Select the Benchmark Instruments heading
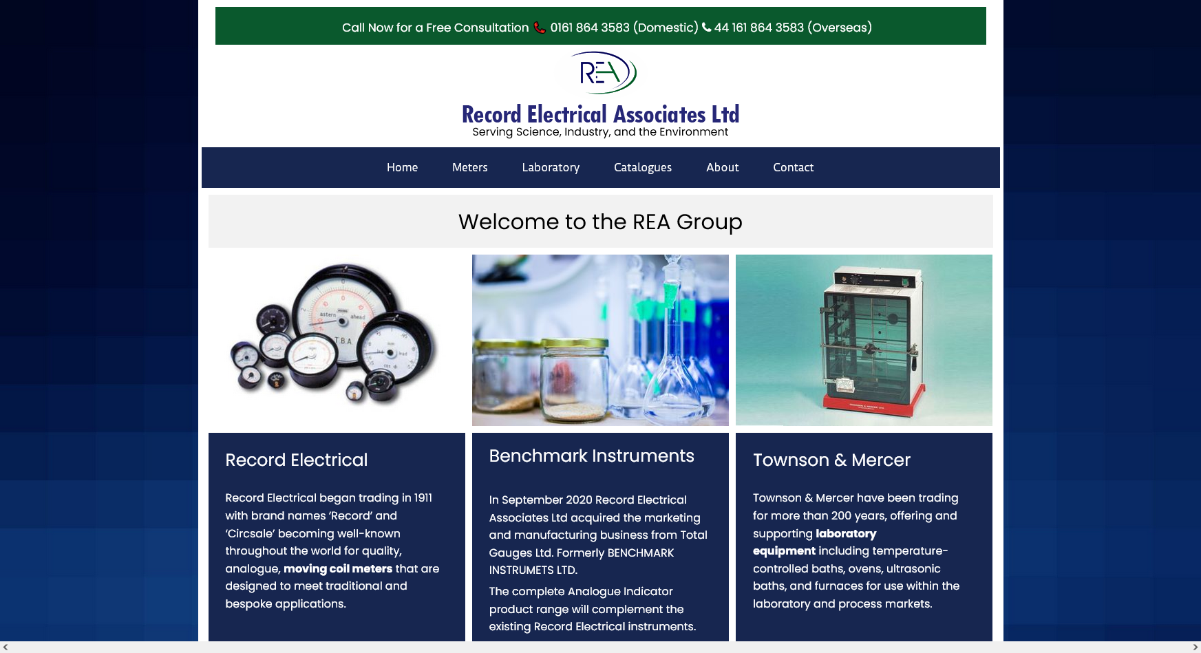1201x653 pixels. [x=591, y=456]
